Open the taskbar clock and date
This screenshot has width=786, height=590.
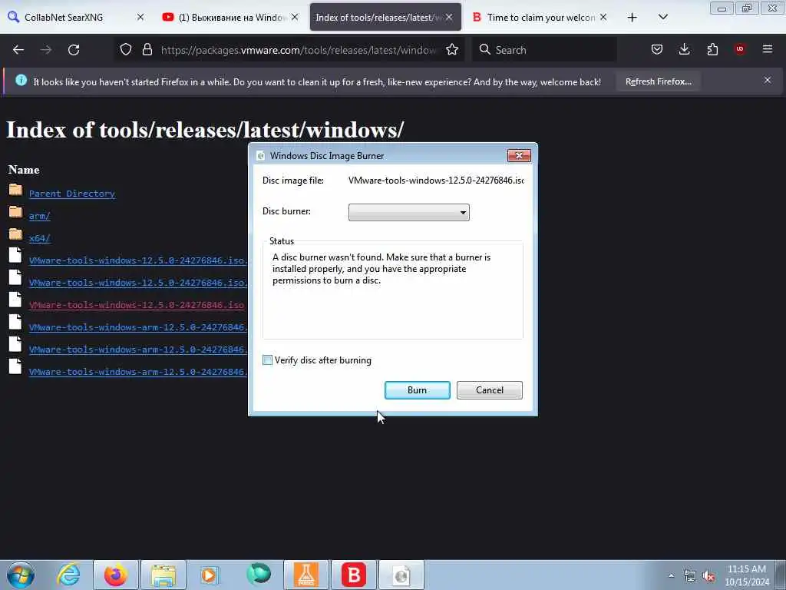(x=747, y=575)
